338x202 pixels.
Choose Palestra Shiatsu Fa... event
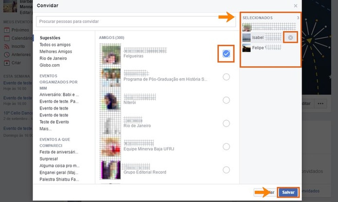59,179
